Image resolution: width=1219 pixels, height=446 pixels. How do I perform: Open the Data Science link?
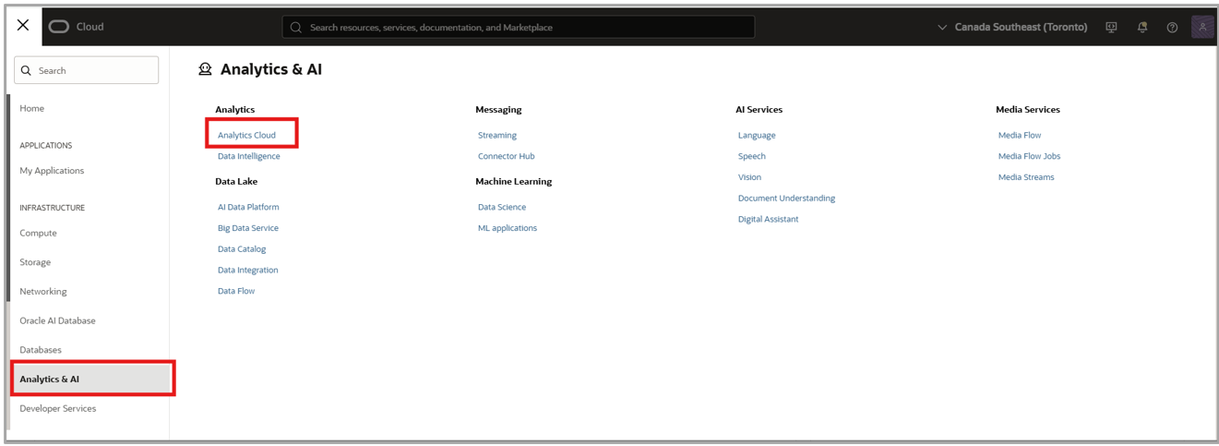502,207
